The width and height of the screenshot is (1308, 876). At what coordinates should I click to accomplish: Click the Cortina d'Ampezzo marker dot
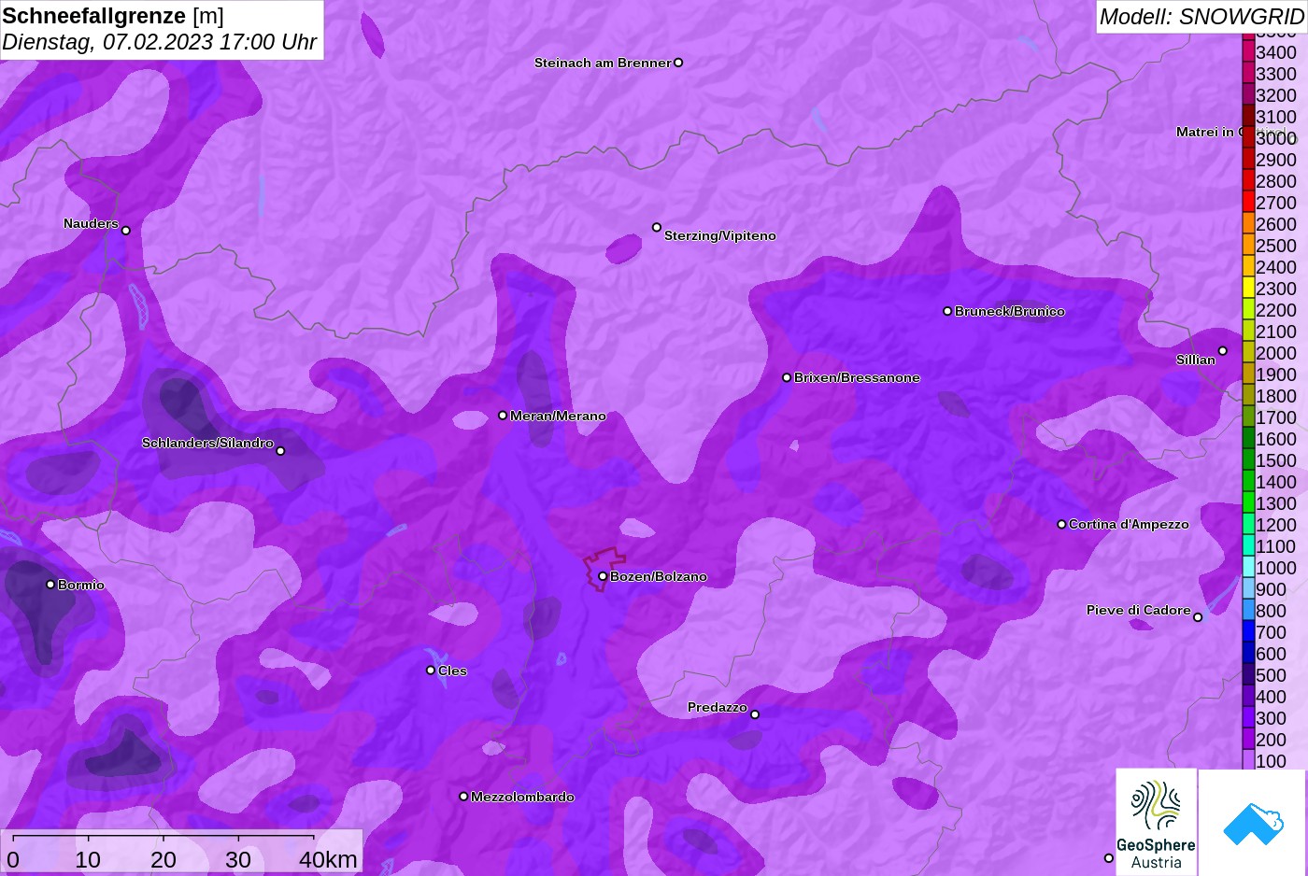pos(1061,524)
